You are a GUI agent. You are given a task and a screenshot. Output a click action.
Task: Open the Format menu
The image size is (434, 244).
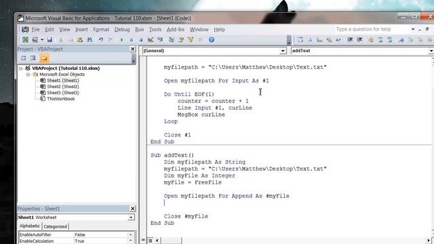101,29
